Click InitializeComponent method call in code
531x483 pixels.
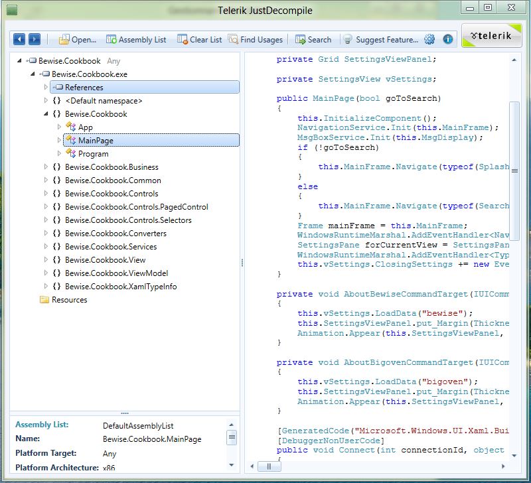(x=372, y=118)
